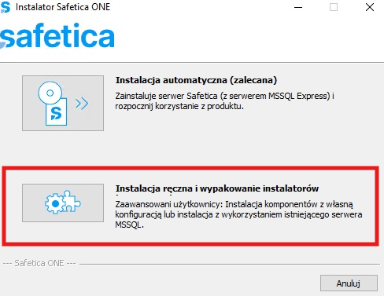
Task: Click the puzzle piece in manual install icon
Action: click(72, 201)
